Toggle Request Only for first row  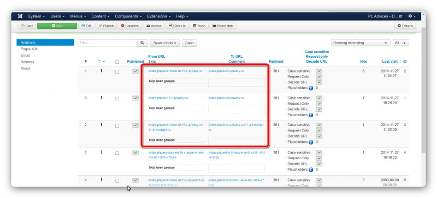(x=319, y=77)
